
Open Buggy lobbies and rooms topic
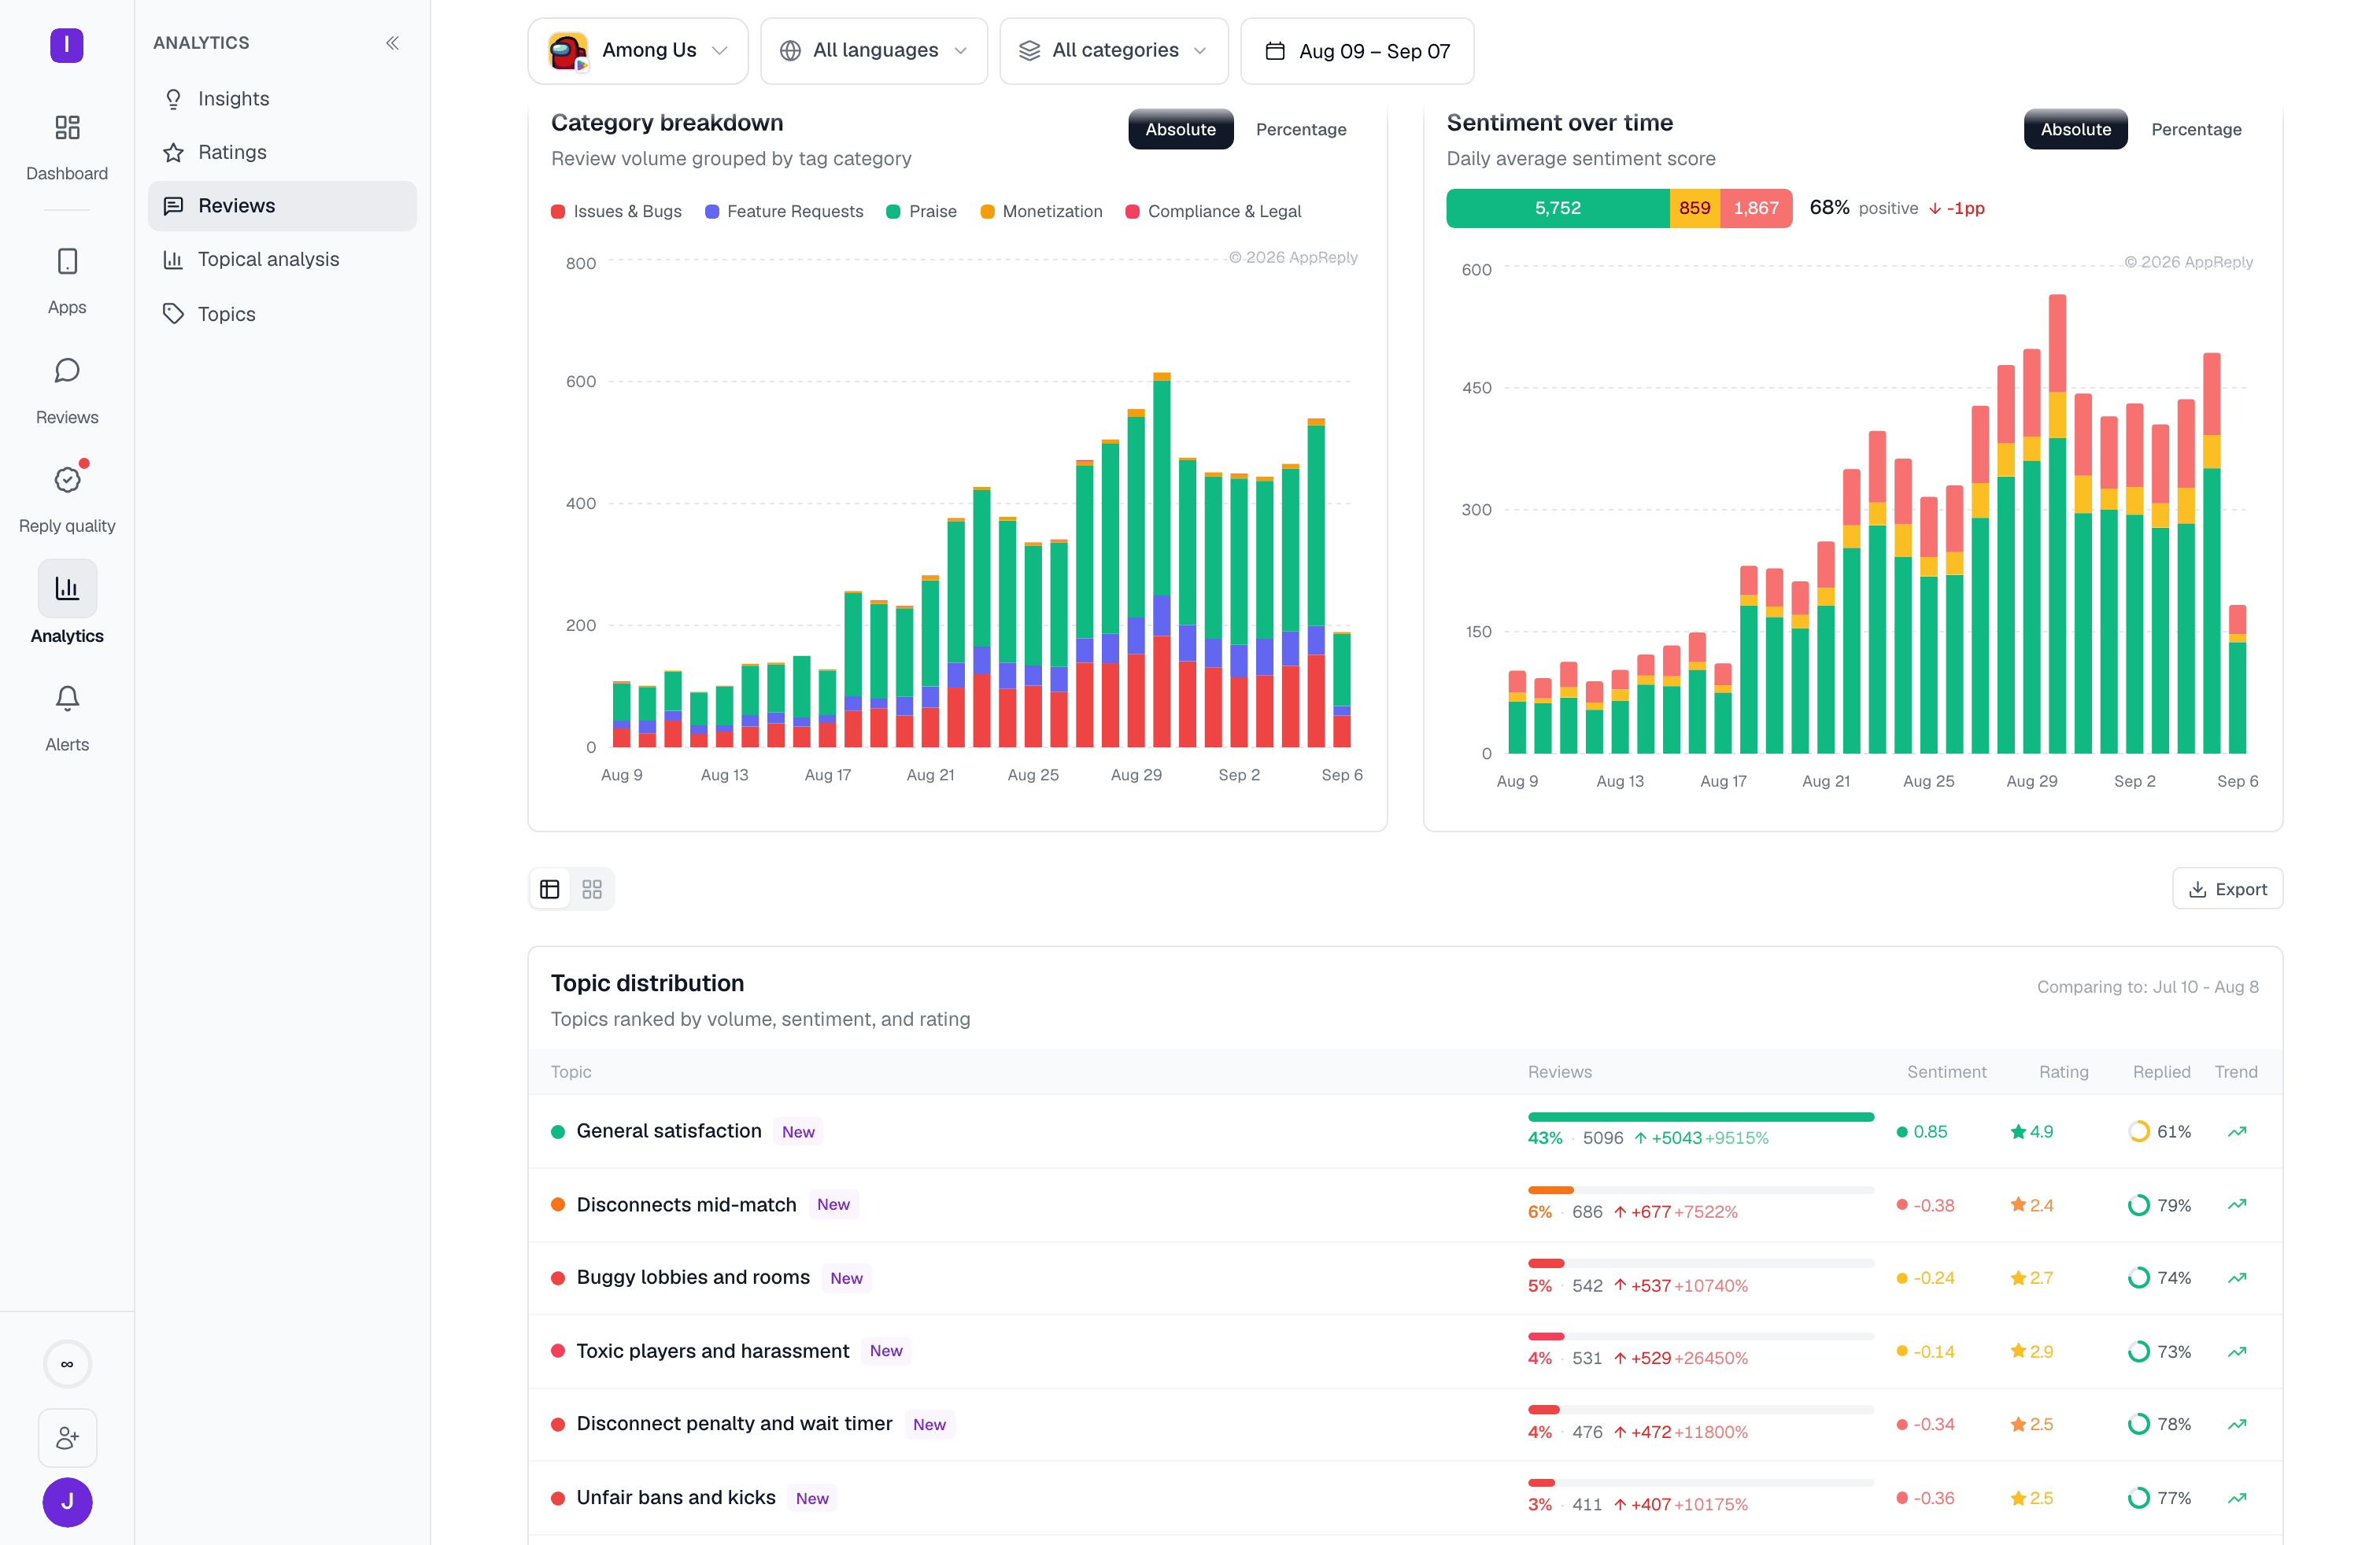click(693, 1278)
